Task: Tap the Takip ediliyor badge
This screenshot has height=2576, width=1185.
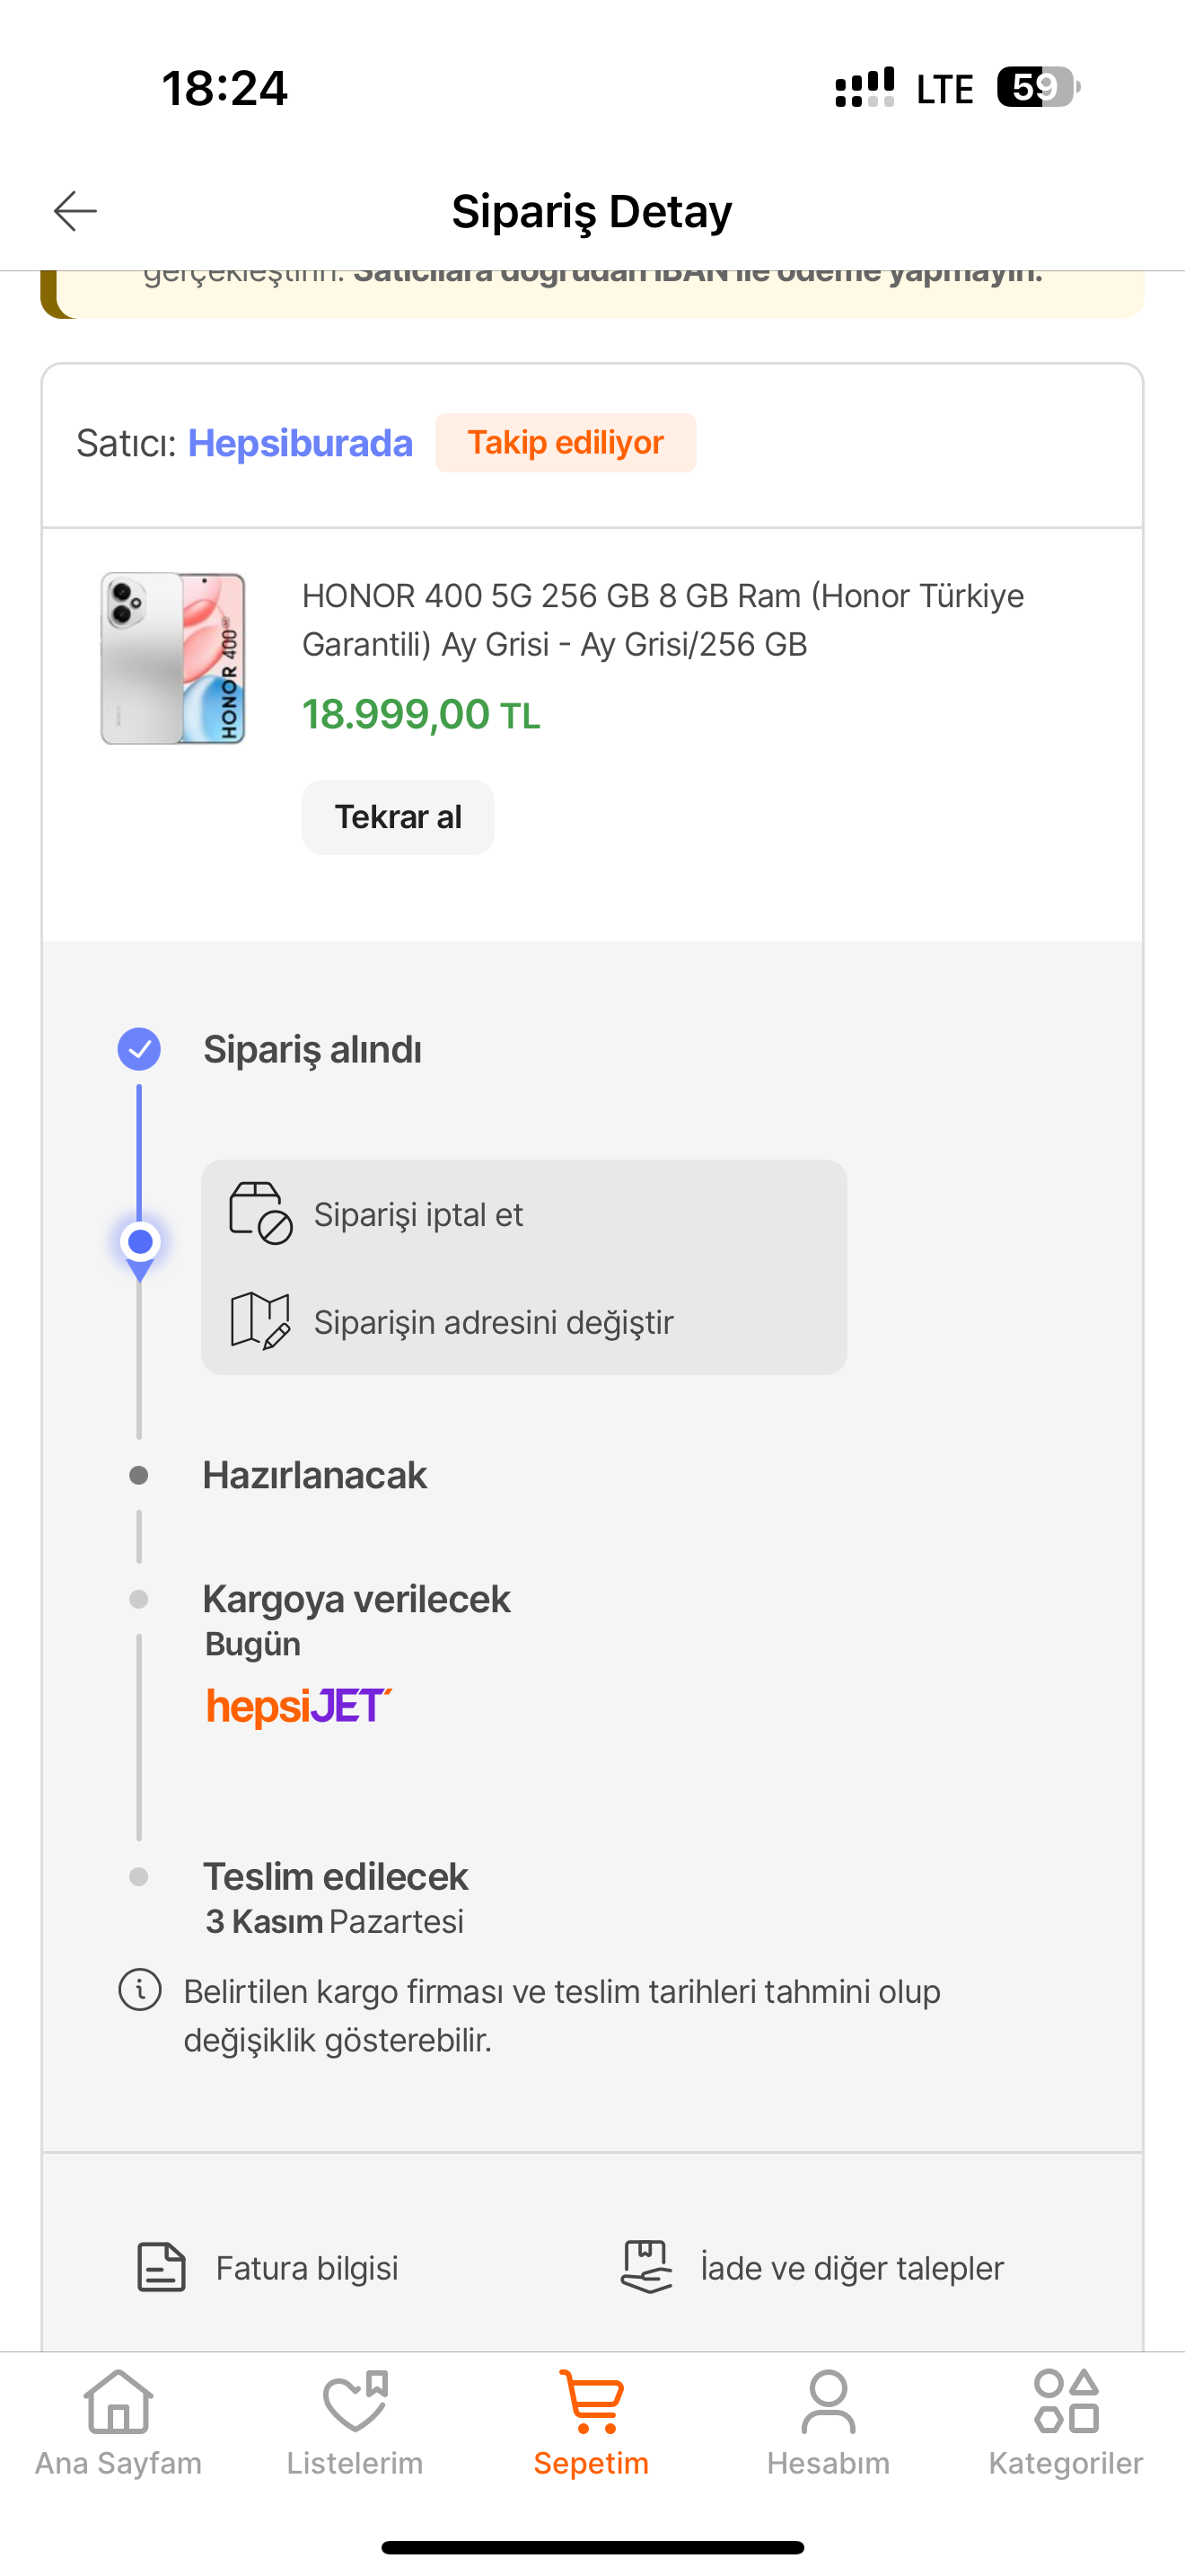Action: click(x=566, y=443)
